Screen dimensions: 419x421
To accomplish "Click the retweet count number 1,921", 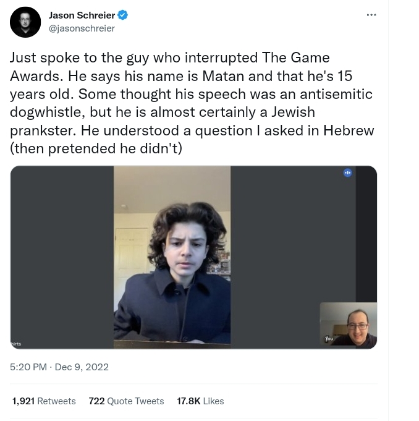I will click(23, 401).
